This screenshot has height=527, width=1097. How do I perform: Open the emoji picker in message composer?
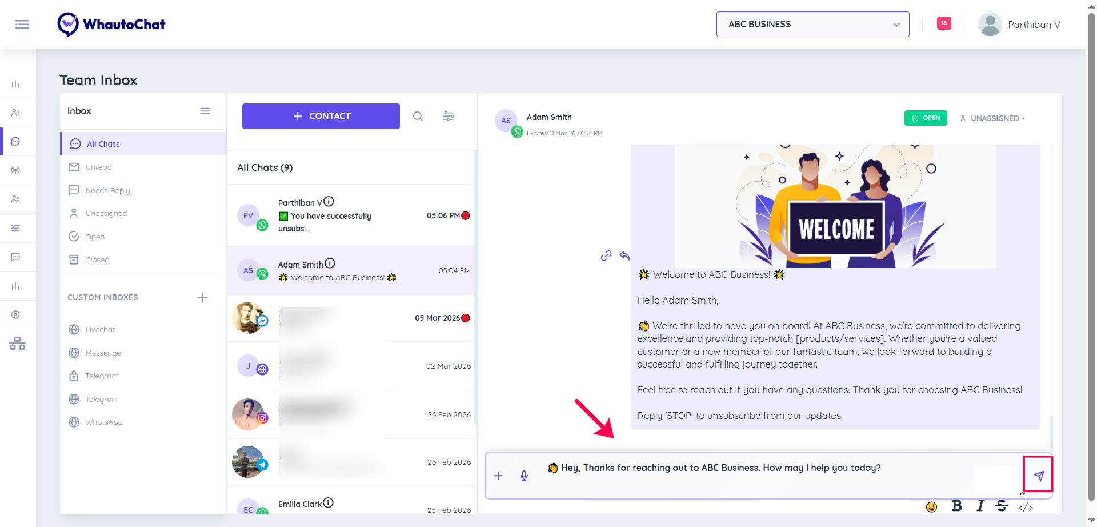(x=931, y=507)
